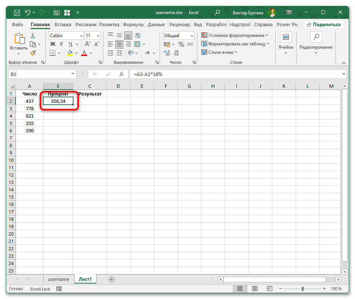
Task: Open the Лист1 sheet tab
Action: click(85, 279)
